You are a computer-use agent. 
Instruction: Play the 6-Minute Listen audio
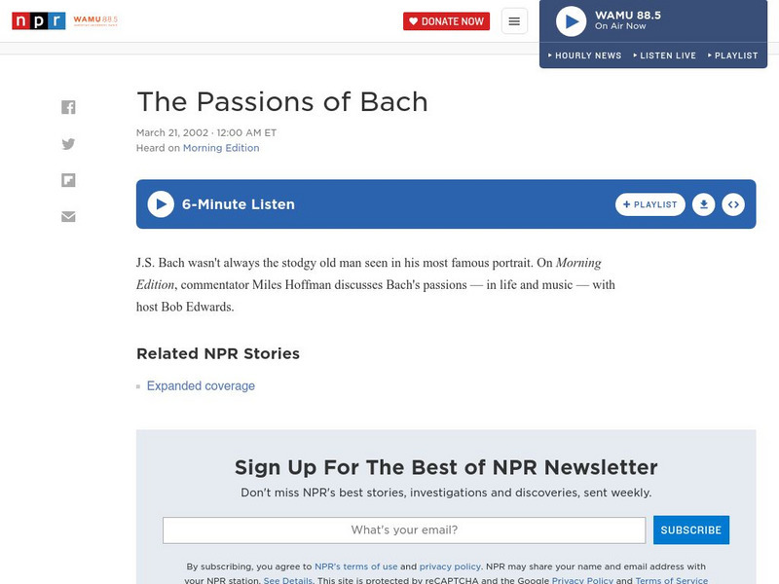pos(157,204)
